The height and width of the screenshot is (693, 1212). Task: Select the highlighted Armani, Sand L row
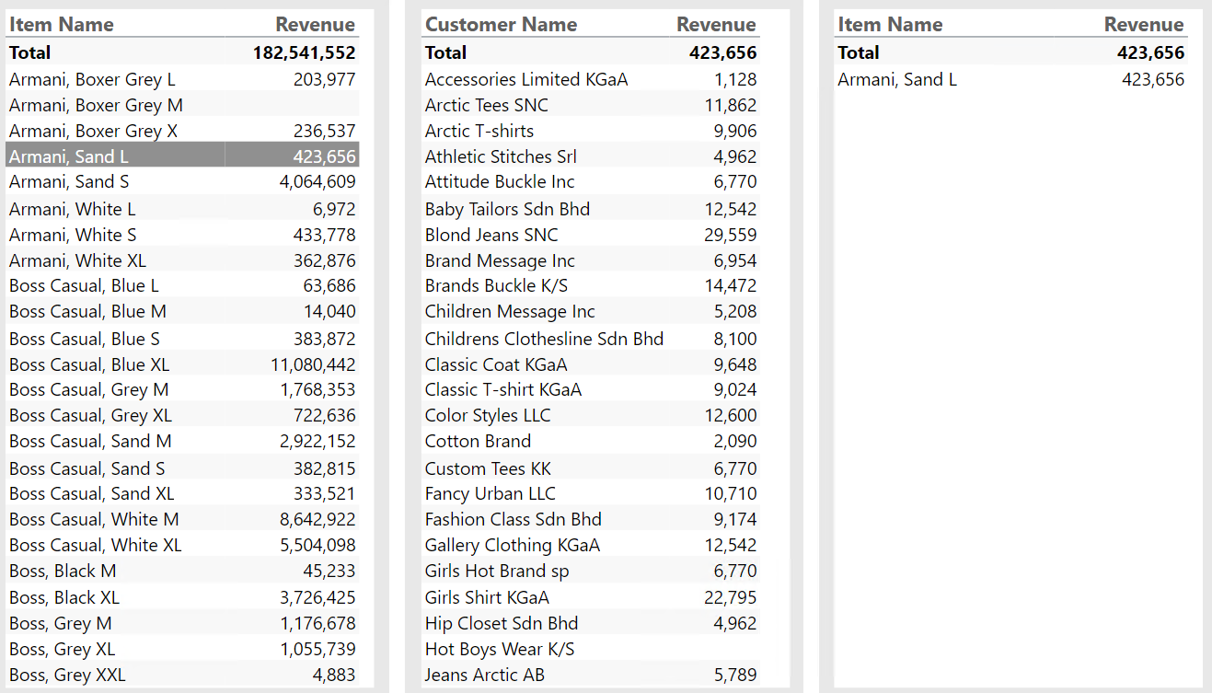tap(183, 156)
